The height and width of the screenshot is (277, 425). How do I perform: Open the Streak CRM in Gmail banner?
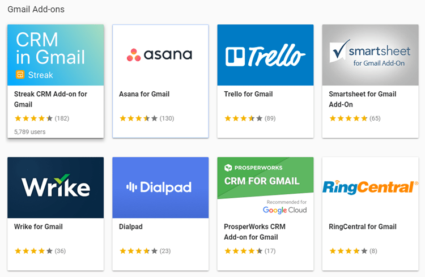(56, 55)
